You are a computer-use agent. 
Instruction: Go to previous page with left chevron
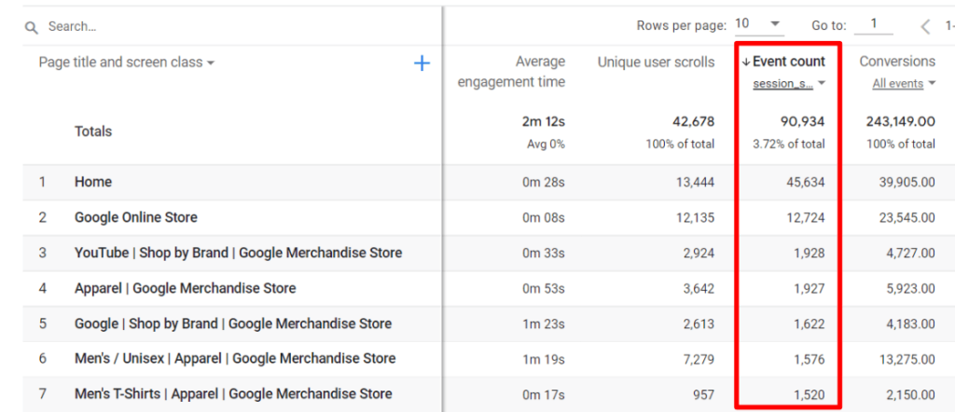pyautogui.click(x=925, y=26)
